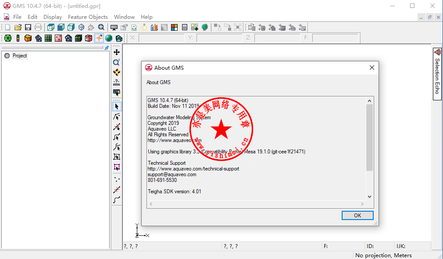
Task: Open the Feature Objects menu
Action: tap(88, 17)
